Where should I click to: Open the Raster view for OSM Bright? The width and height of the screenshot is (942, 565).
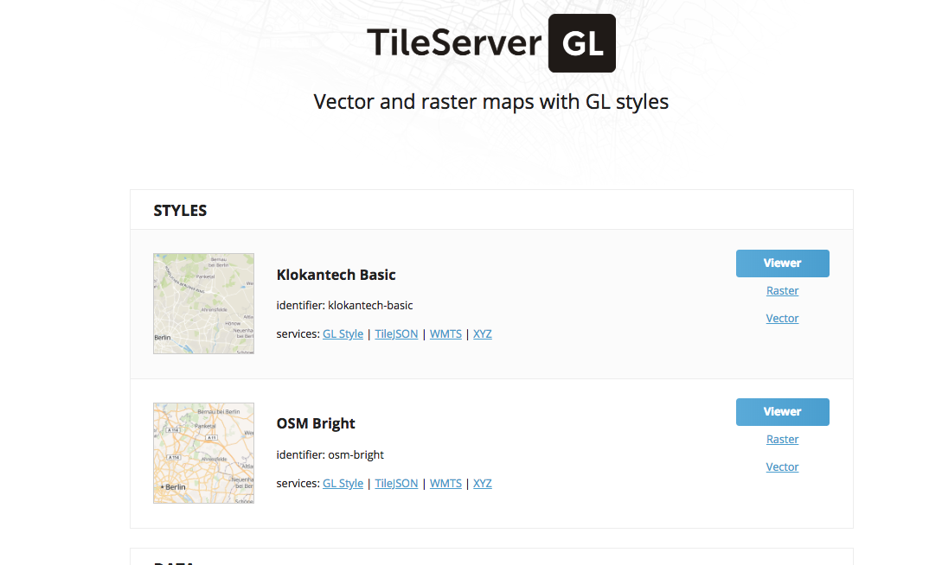click(x=781, y=439)
